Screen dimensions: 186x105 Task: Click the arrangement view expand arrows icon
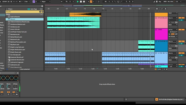coord(162,9)
